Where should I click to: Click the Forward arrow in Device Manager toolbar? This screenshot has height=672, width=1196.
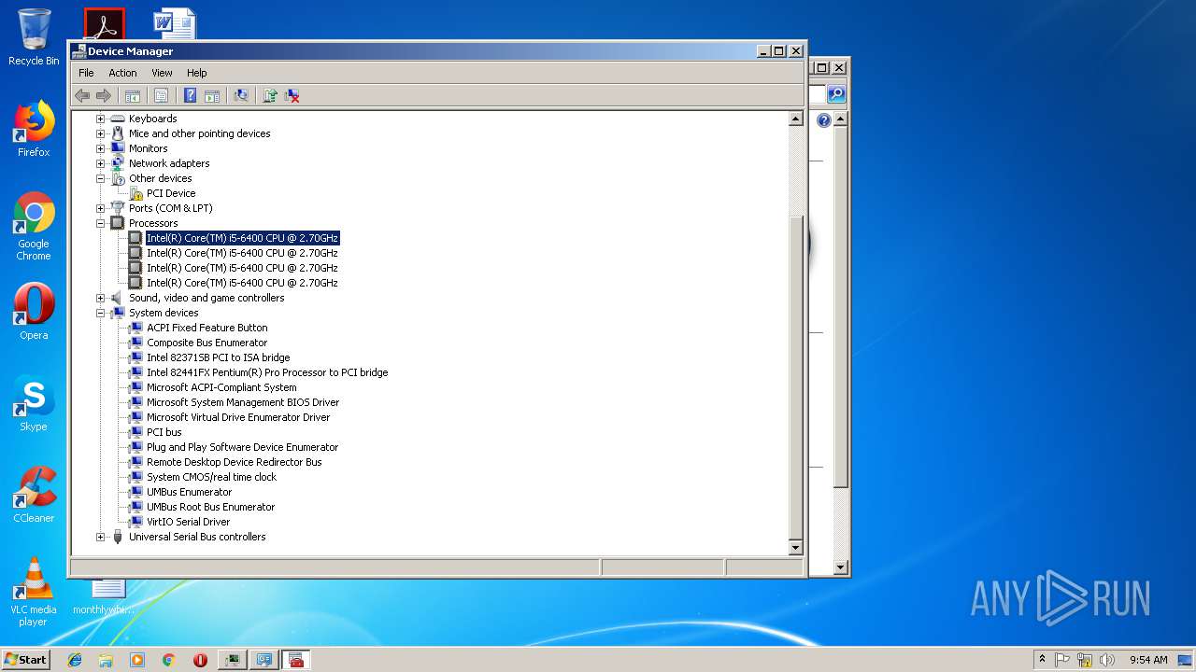(104, 95)
